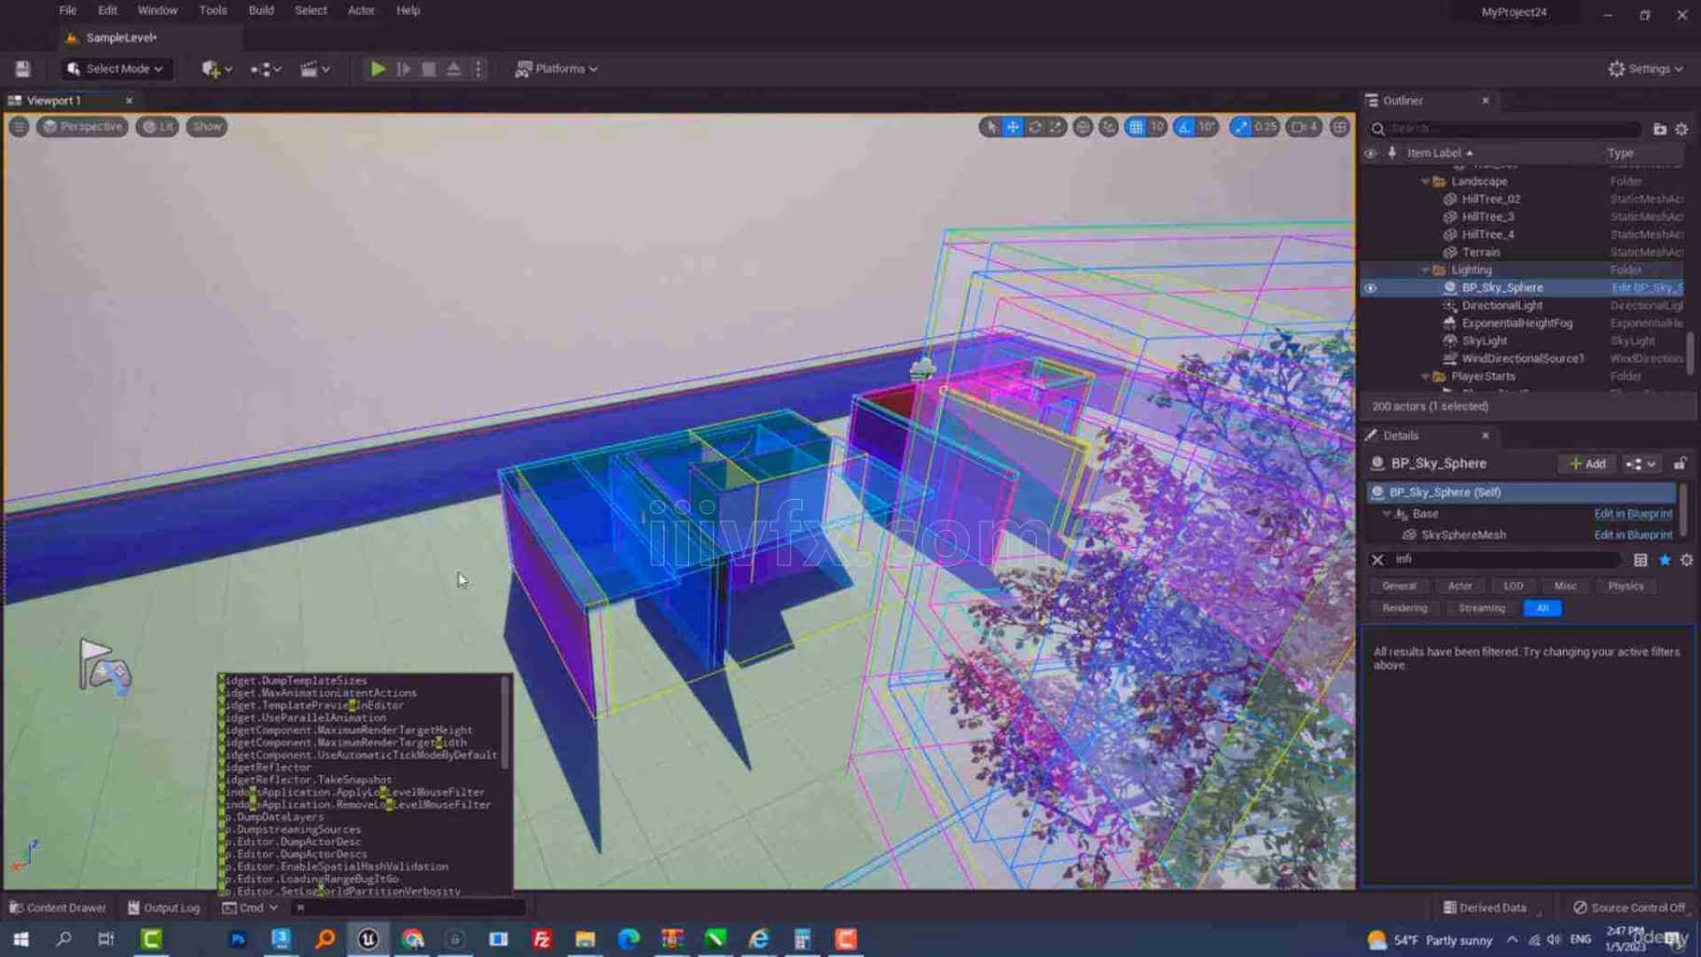Click Edit in Blueprint link for SkySphereMesh
This screenshot has height=957, width=1701.
[x=1633, y=535]
